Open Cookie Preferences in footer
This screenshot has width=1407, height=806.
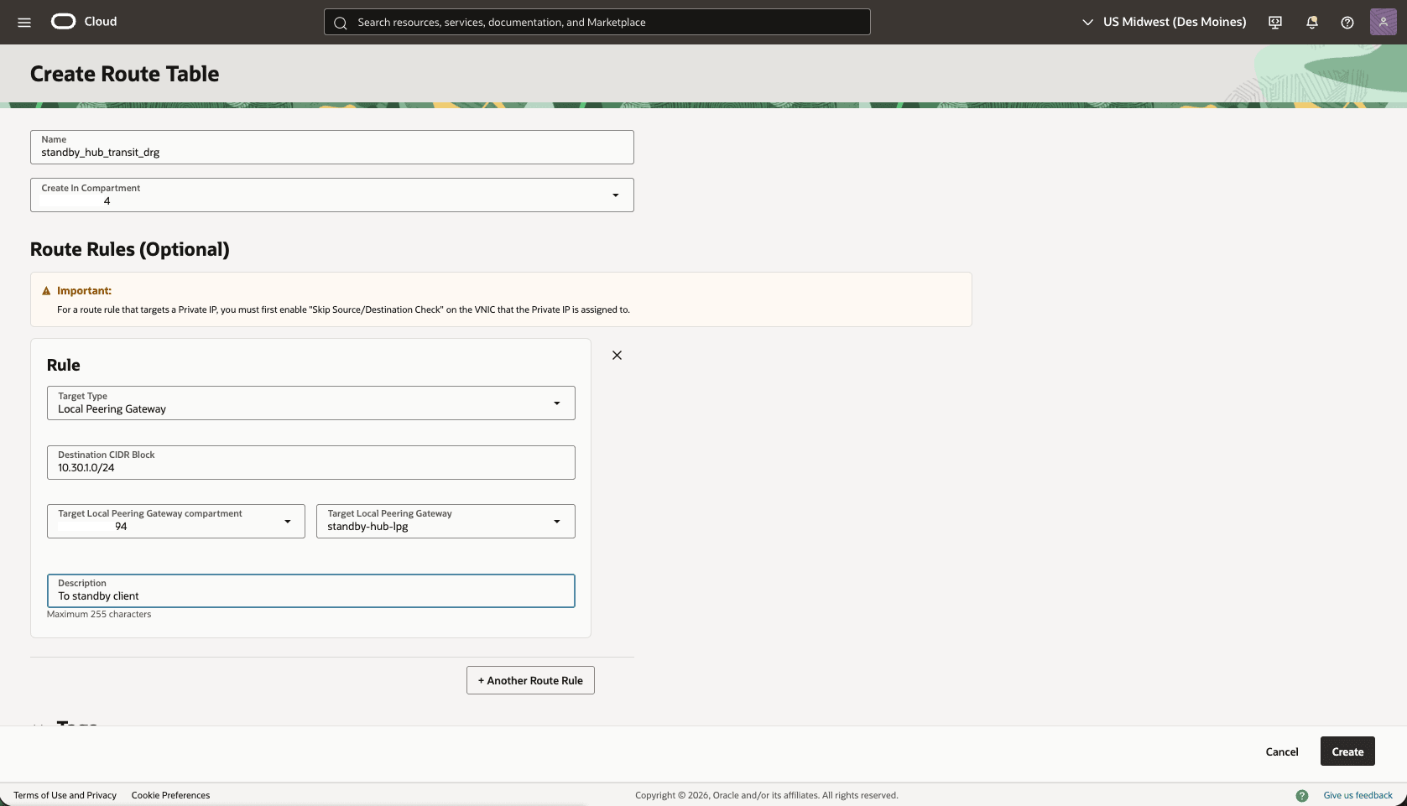170,794
